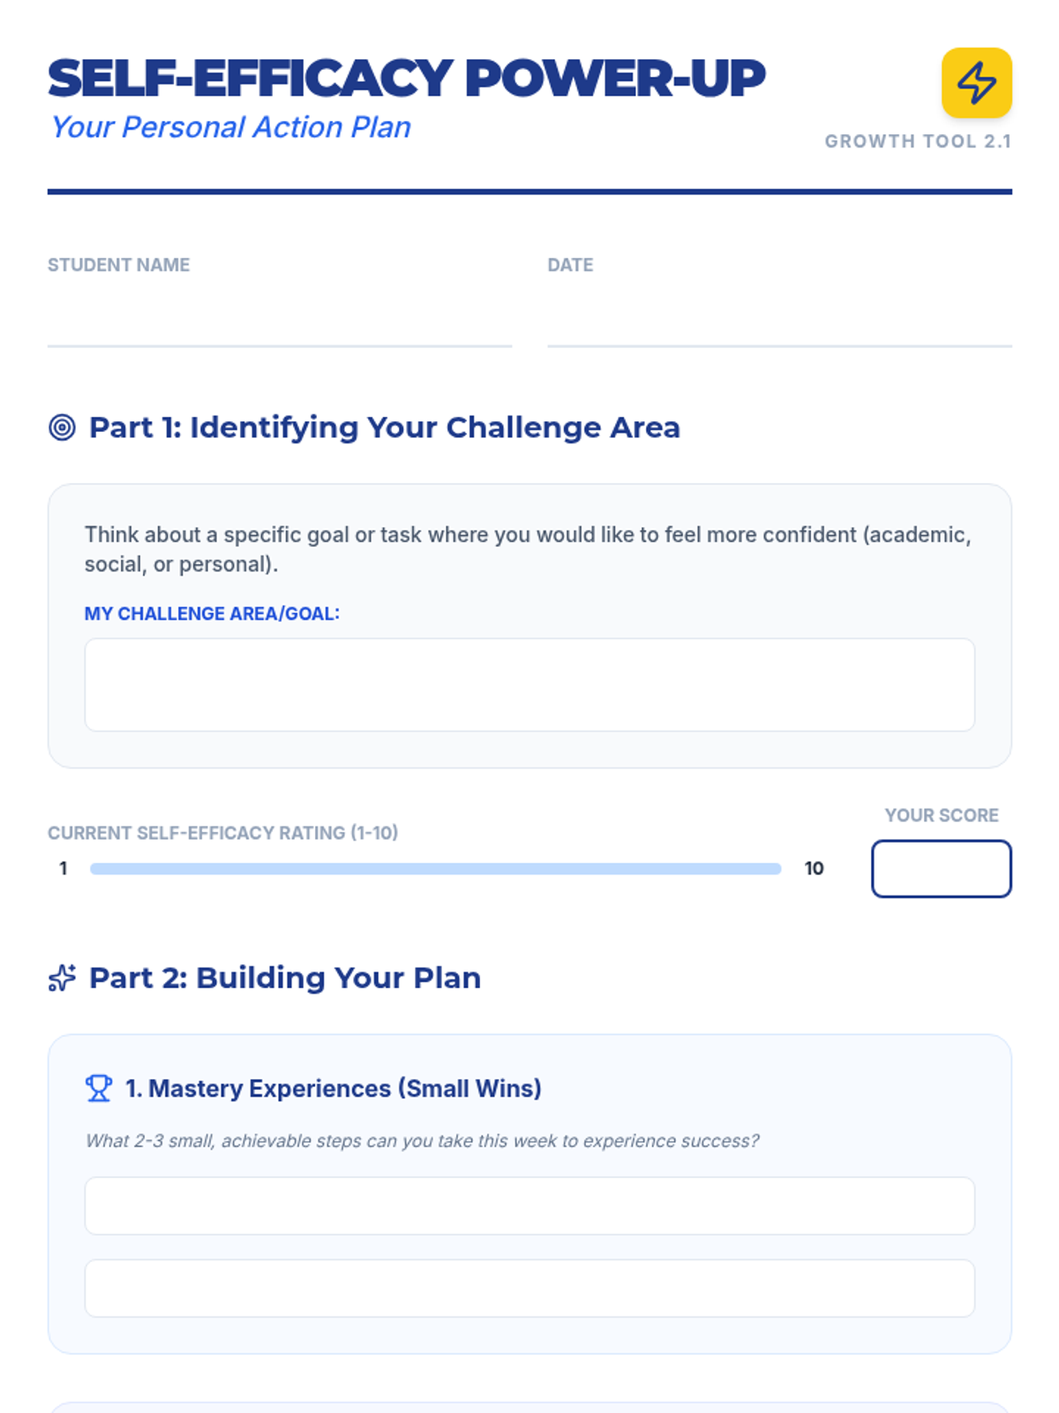Image resolution: width=1059 pixels, height=1413 pixels.
Task: Click the second Mastery Experiences step field
Action: pyautogui.click(x=529, y=1288)
